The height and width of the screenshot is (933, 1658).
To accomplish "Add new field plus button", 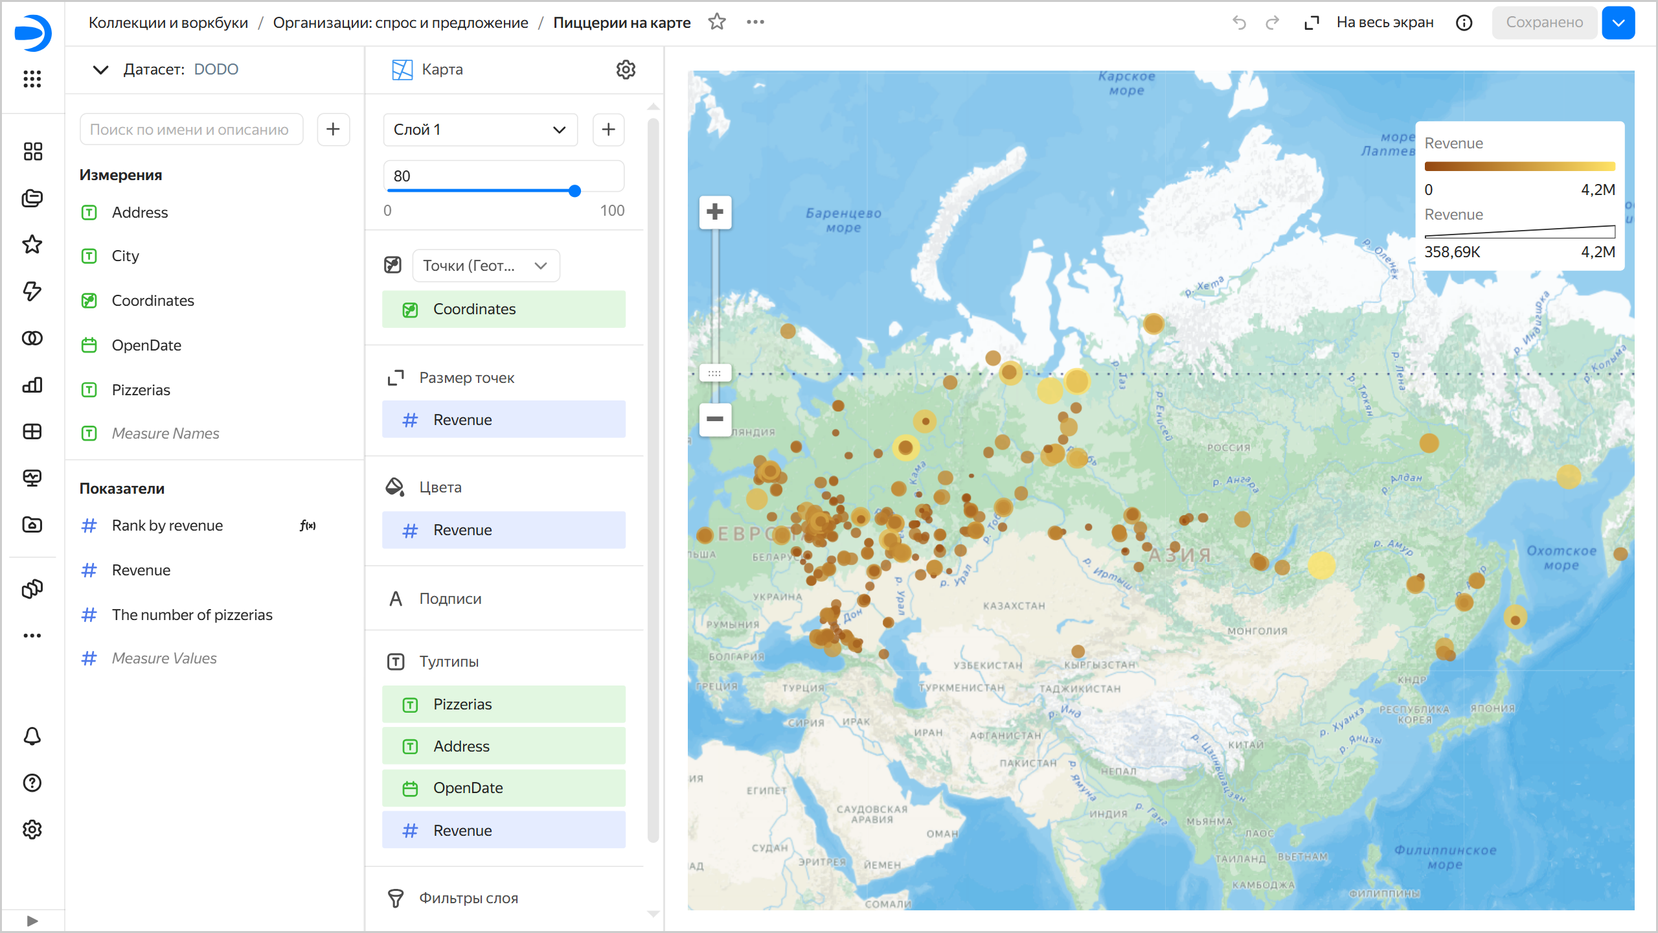I will [x=333, y=129].
